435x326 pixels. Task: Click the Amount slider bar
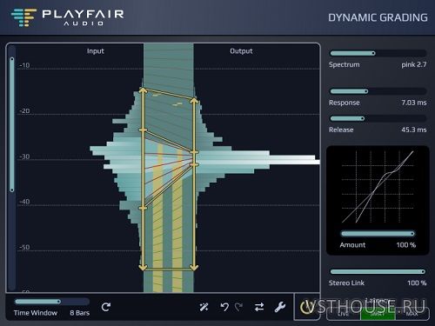click(378, 234)
